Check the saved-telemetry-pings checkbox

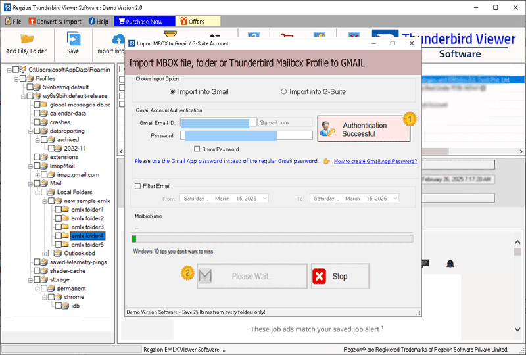tap(37, 262)
